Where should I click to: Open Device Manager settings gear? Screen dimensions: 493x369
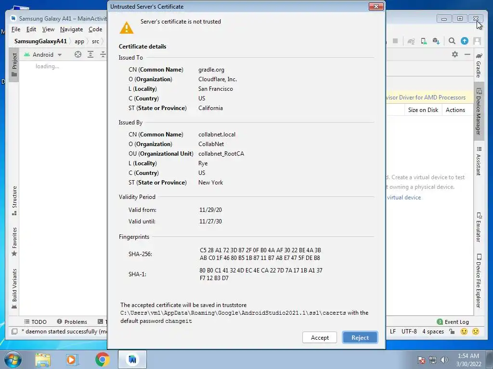pyautogui.click(x=454, y=54)
